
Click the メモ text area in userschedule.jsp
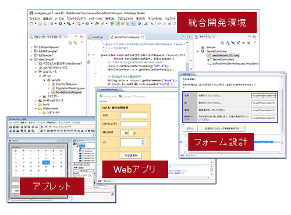tap(132, 142)
